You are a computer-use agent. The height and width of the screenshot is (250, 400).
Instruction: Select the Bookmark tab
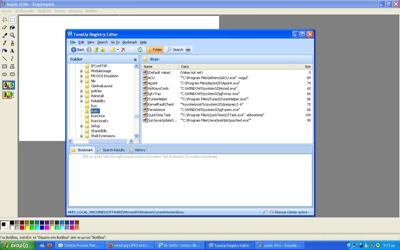click(x=82, y=150)
